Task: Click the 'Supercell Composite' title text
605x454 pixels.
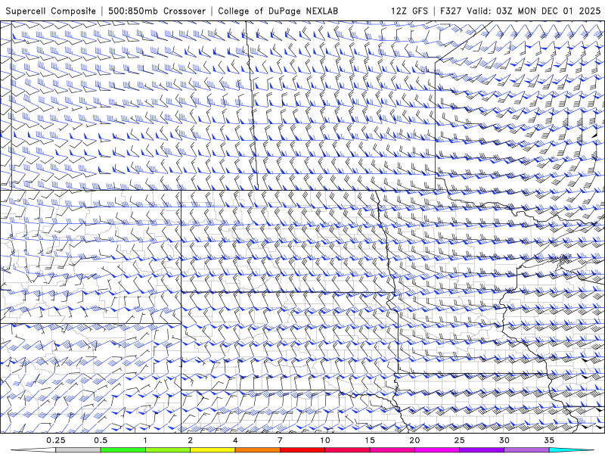Action: coord(51,11)
